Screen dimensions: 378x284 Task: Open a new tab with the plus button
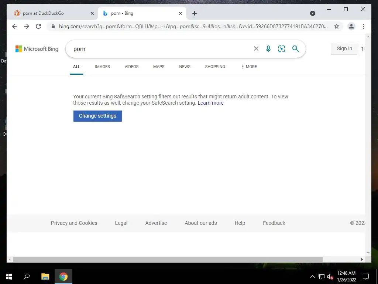pyautogui.click(x=195, y=13)
